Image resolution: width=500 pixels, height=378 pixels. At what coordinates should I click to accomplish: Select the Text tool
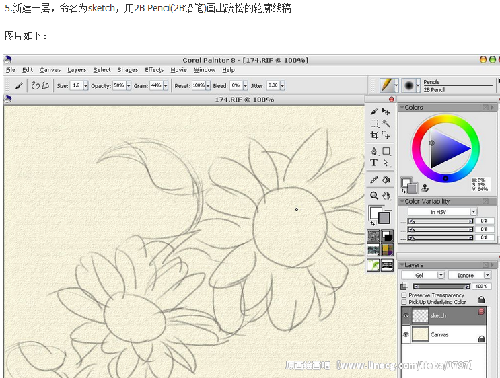click(x=374, y=163)
